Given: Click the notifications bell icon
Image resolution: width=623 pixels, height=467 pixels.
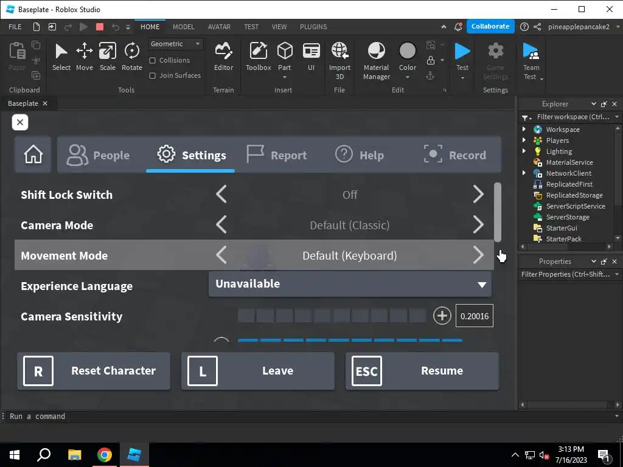Looking at the screenshot, I should [458, 27].
